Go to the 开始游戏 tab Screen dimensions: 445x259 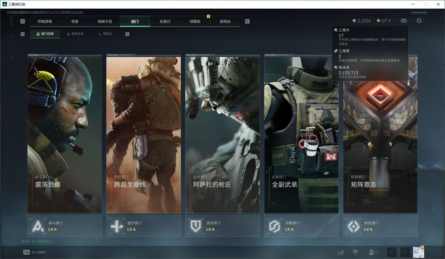point(45,21)
